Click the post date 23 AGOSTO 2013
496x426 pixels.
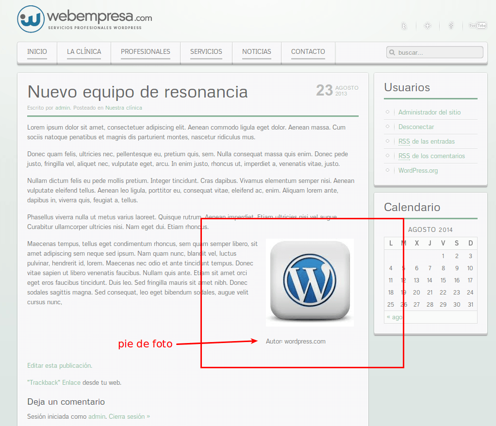(337, 90)
